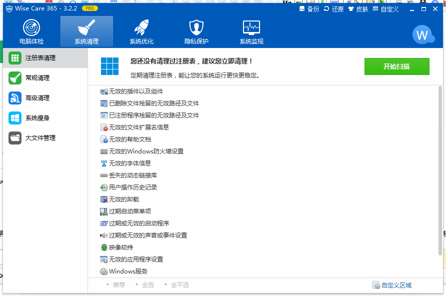Select all items with 全选
Screen dimensions: 446x296
pyautogui.click(x=148, y=284)
